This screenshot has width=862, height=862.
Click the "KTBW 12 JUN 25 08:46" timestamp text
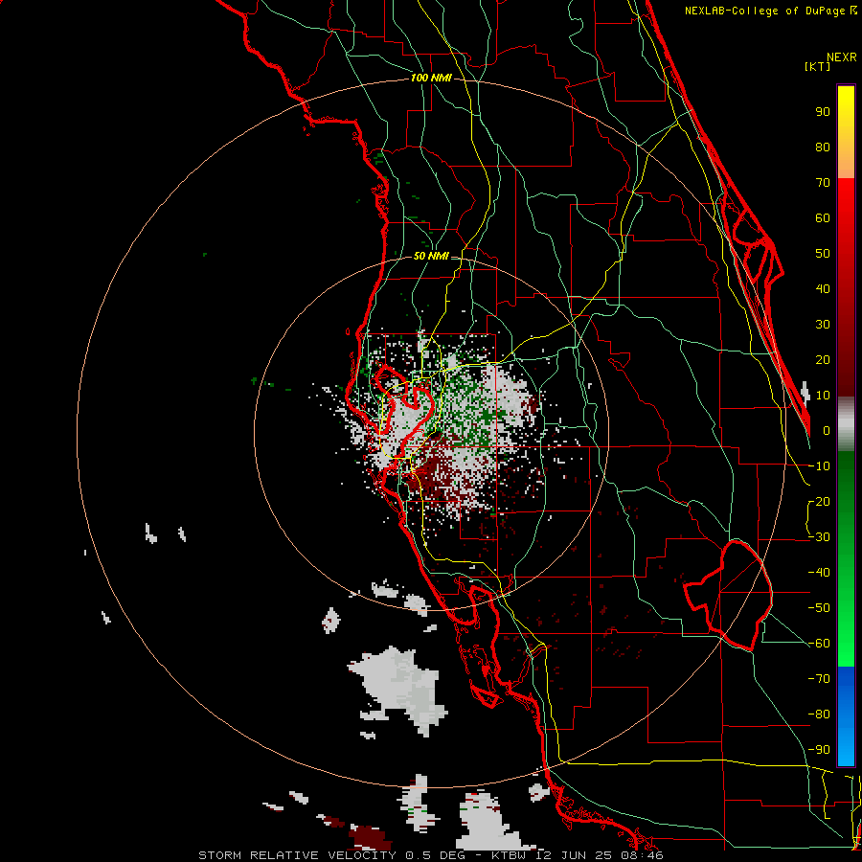coord(577,855)
